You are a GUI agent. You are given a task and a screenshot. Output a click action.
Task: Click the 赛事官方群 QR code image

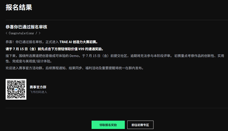16,89
